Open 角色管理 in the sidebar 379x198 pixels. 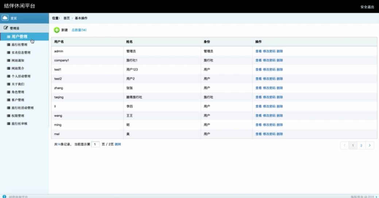coord(18,92)
